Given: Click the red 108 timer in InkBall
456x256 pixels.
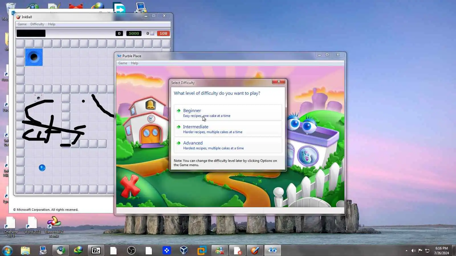Looking at the screenshot, I should [x=163, y=33].
